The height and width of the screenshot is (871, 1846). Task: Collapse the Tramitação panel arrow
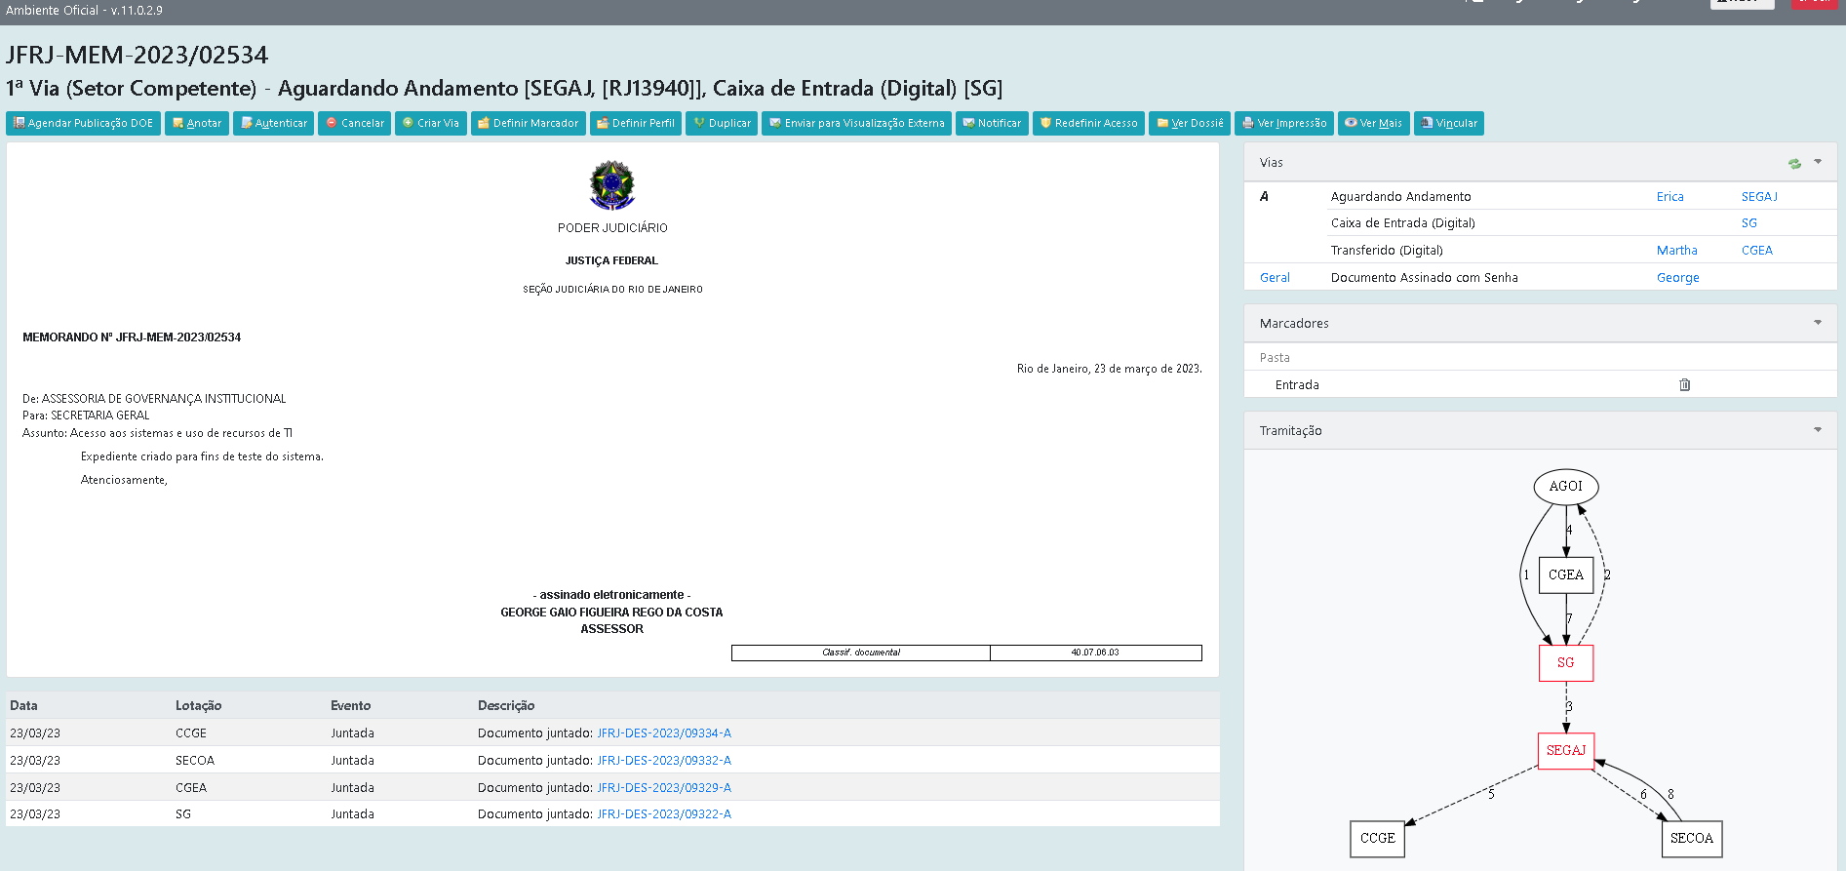pos(1818,430)
